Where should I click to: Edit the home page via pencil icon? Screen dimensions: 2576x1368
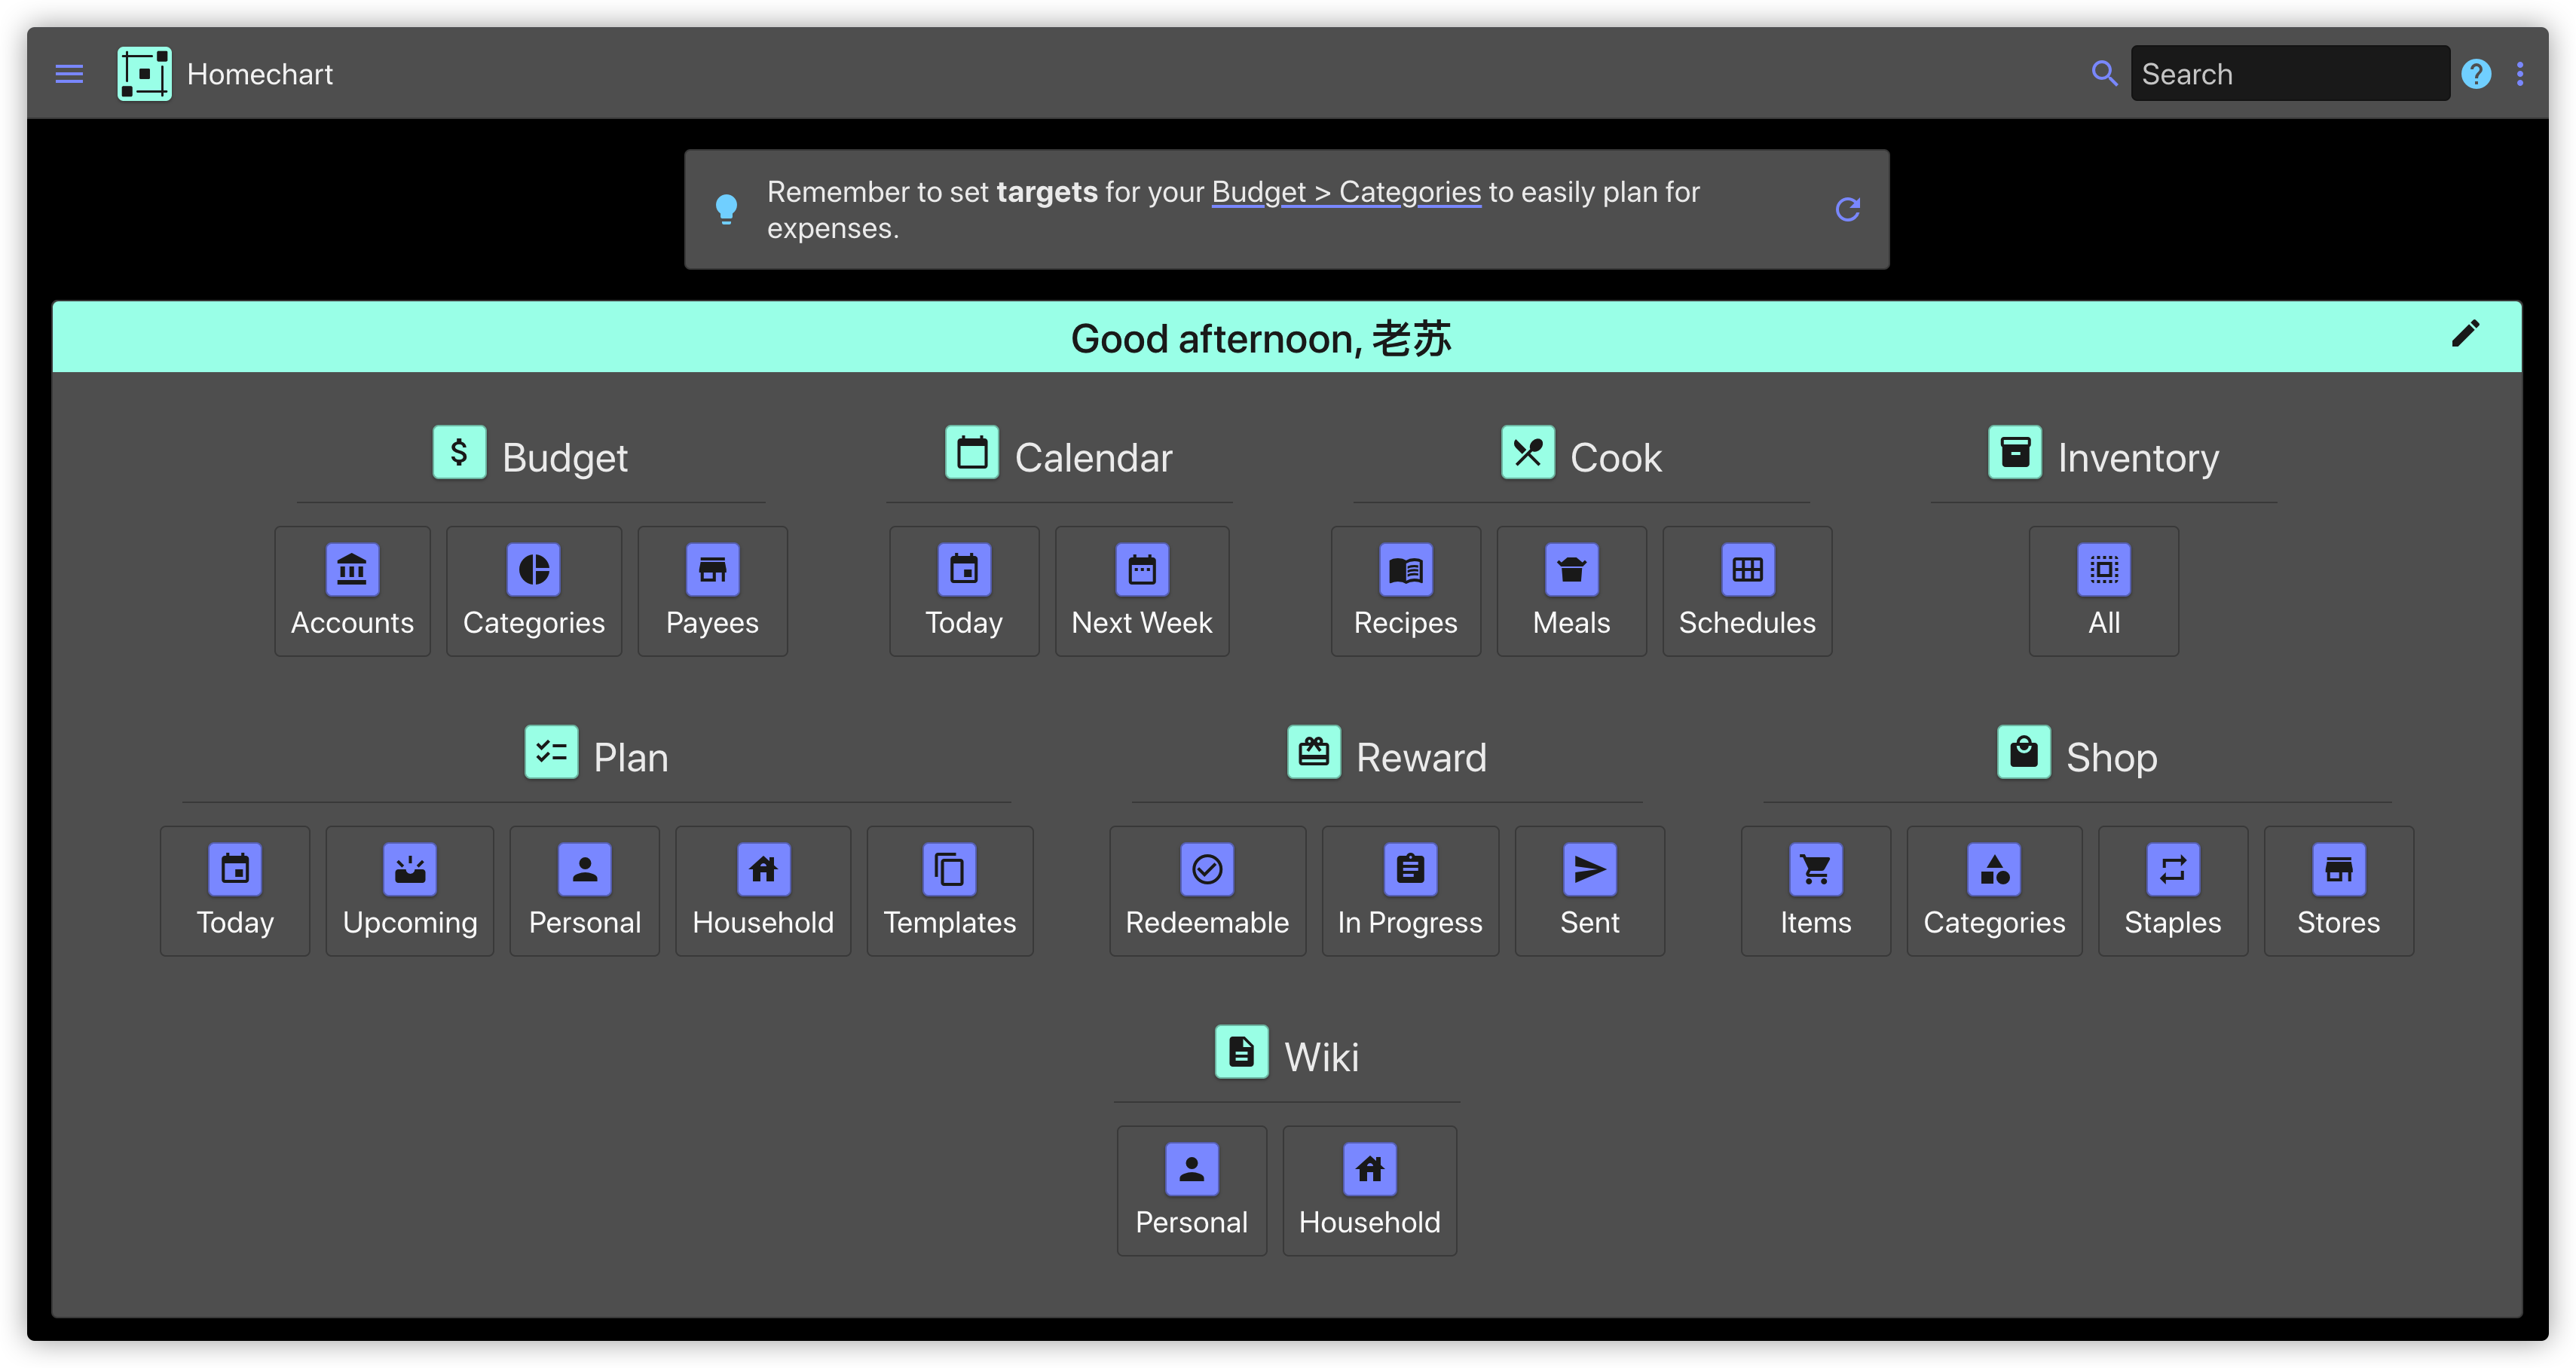[2465, 334]
